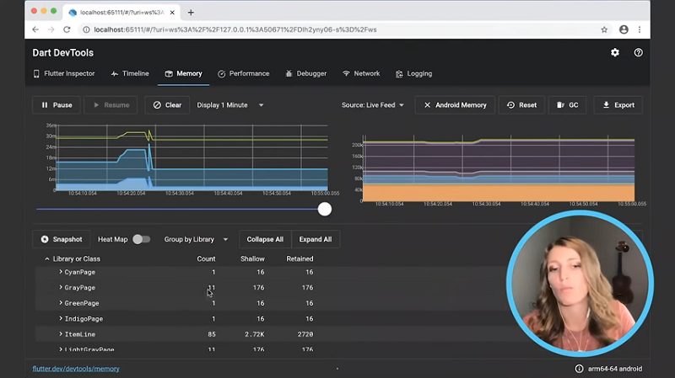Clear the memory chart

click(167, 104)
